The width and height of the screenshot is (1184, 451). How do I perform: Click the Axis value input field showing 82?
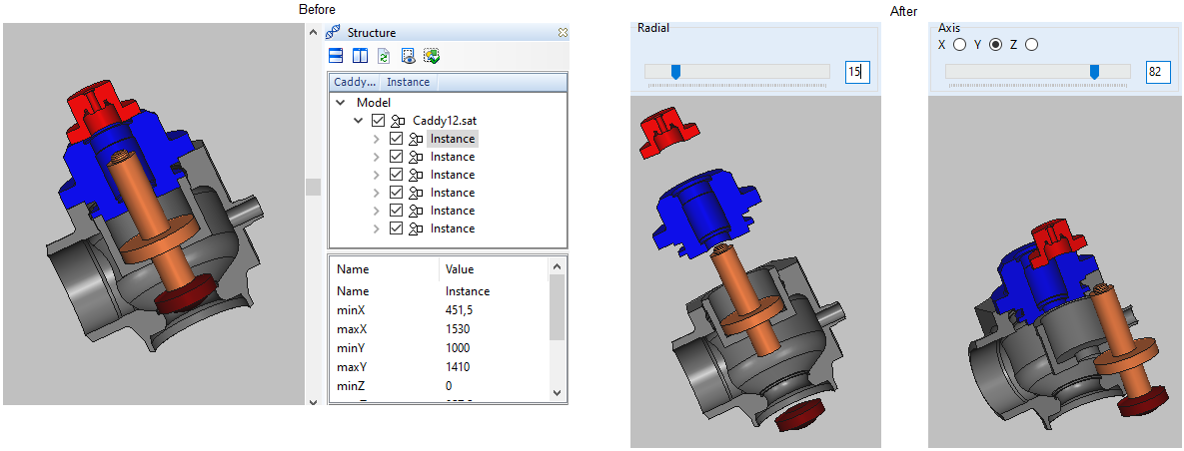point(1158,72)
